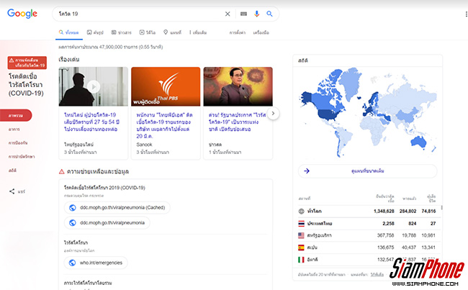
Task: Open the Thairath Online story headline
Action: pos(92,122)
